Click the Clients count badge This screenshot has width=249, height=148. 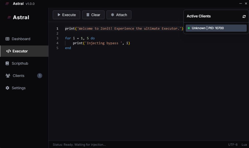40,76
